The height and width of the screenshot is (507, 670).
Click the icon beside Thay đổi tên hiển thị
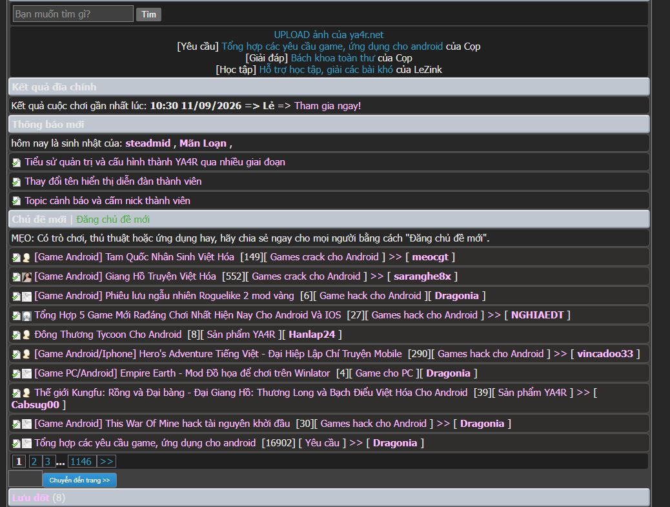click(16, 181)
